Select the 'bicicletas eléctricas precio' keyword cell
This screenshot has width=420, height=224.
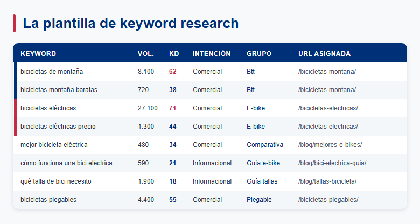(58, 127)
